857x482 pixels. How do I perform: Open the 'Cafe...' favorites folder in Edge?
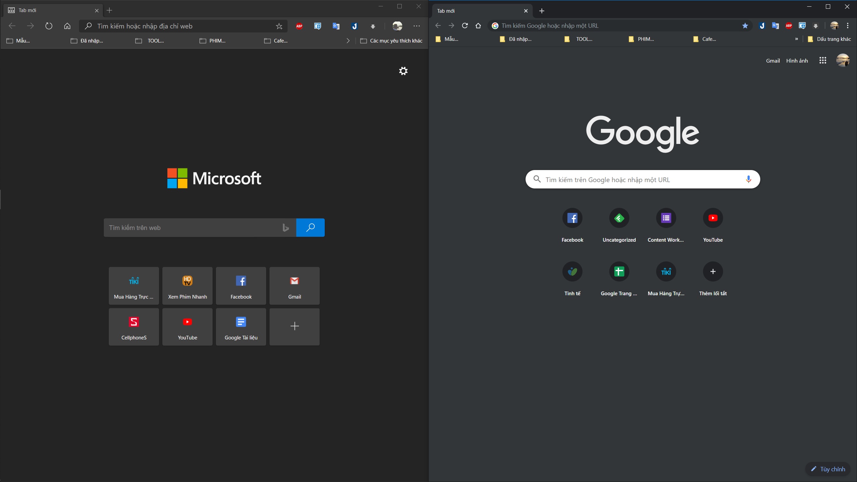[x=276, y=41]
